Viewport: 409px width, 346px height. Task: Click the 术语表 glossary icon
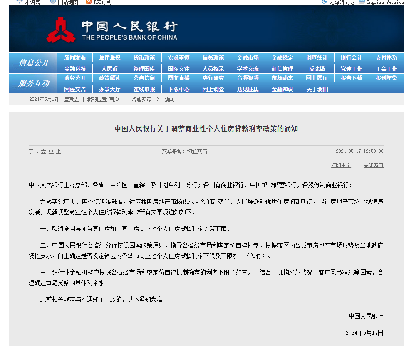coord(20,2)
